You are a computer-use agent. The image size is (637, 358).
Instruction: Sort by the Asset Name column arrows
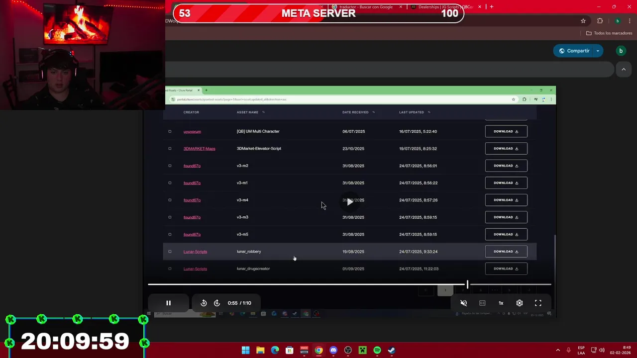[263, 112]
